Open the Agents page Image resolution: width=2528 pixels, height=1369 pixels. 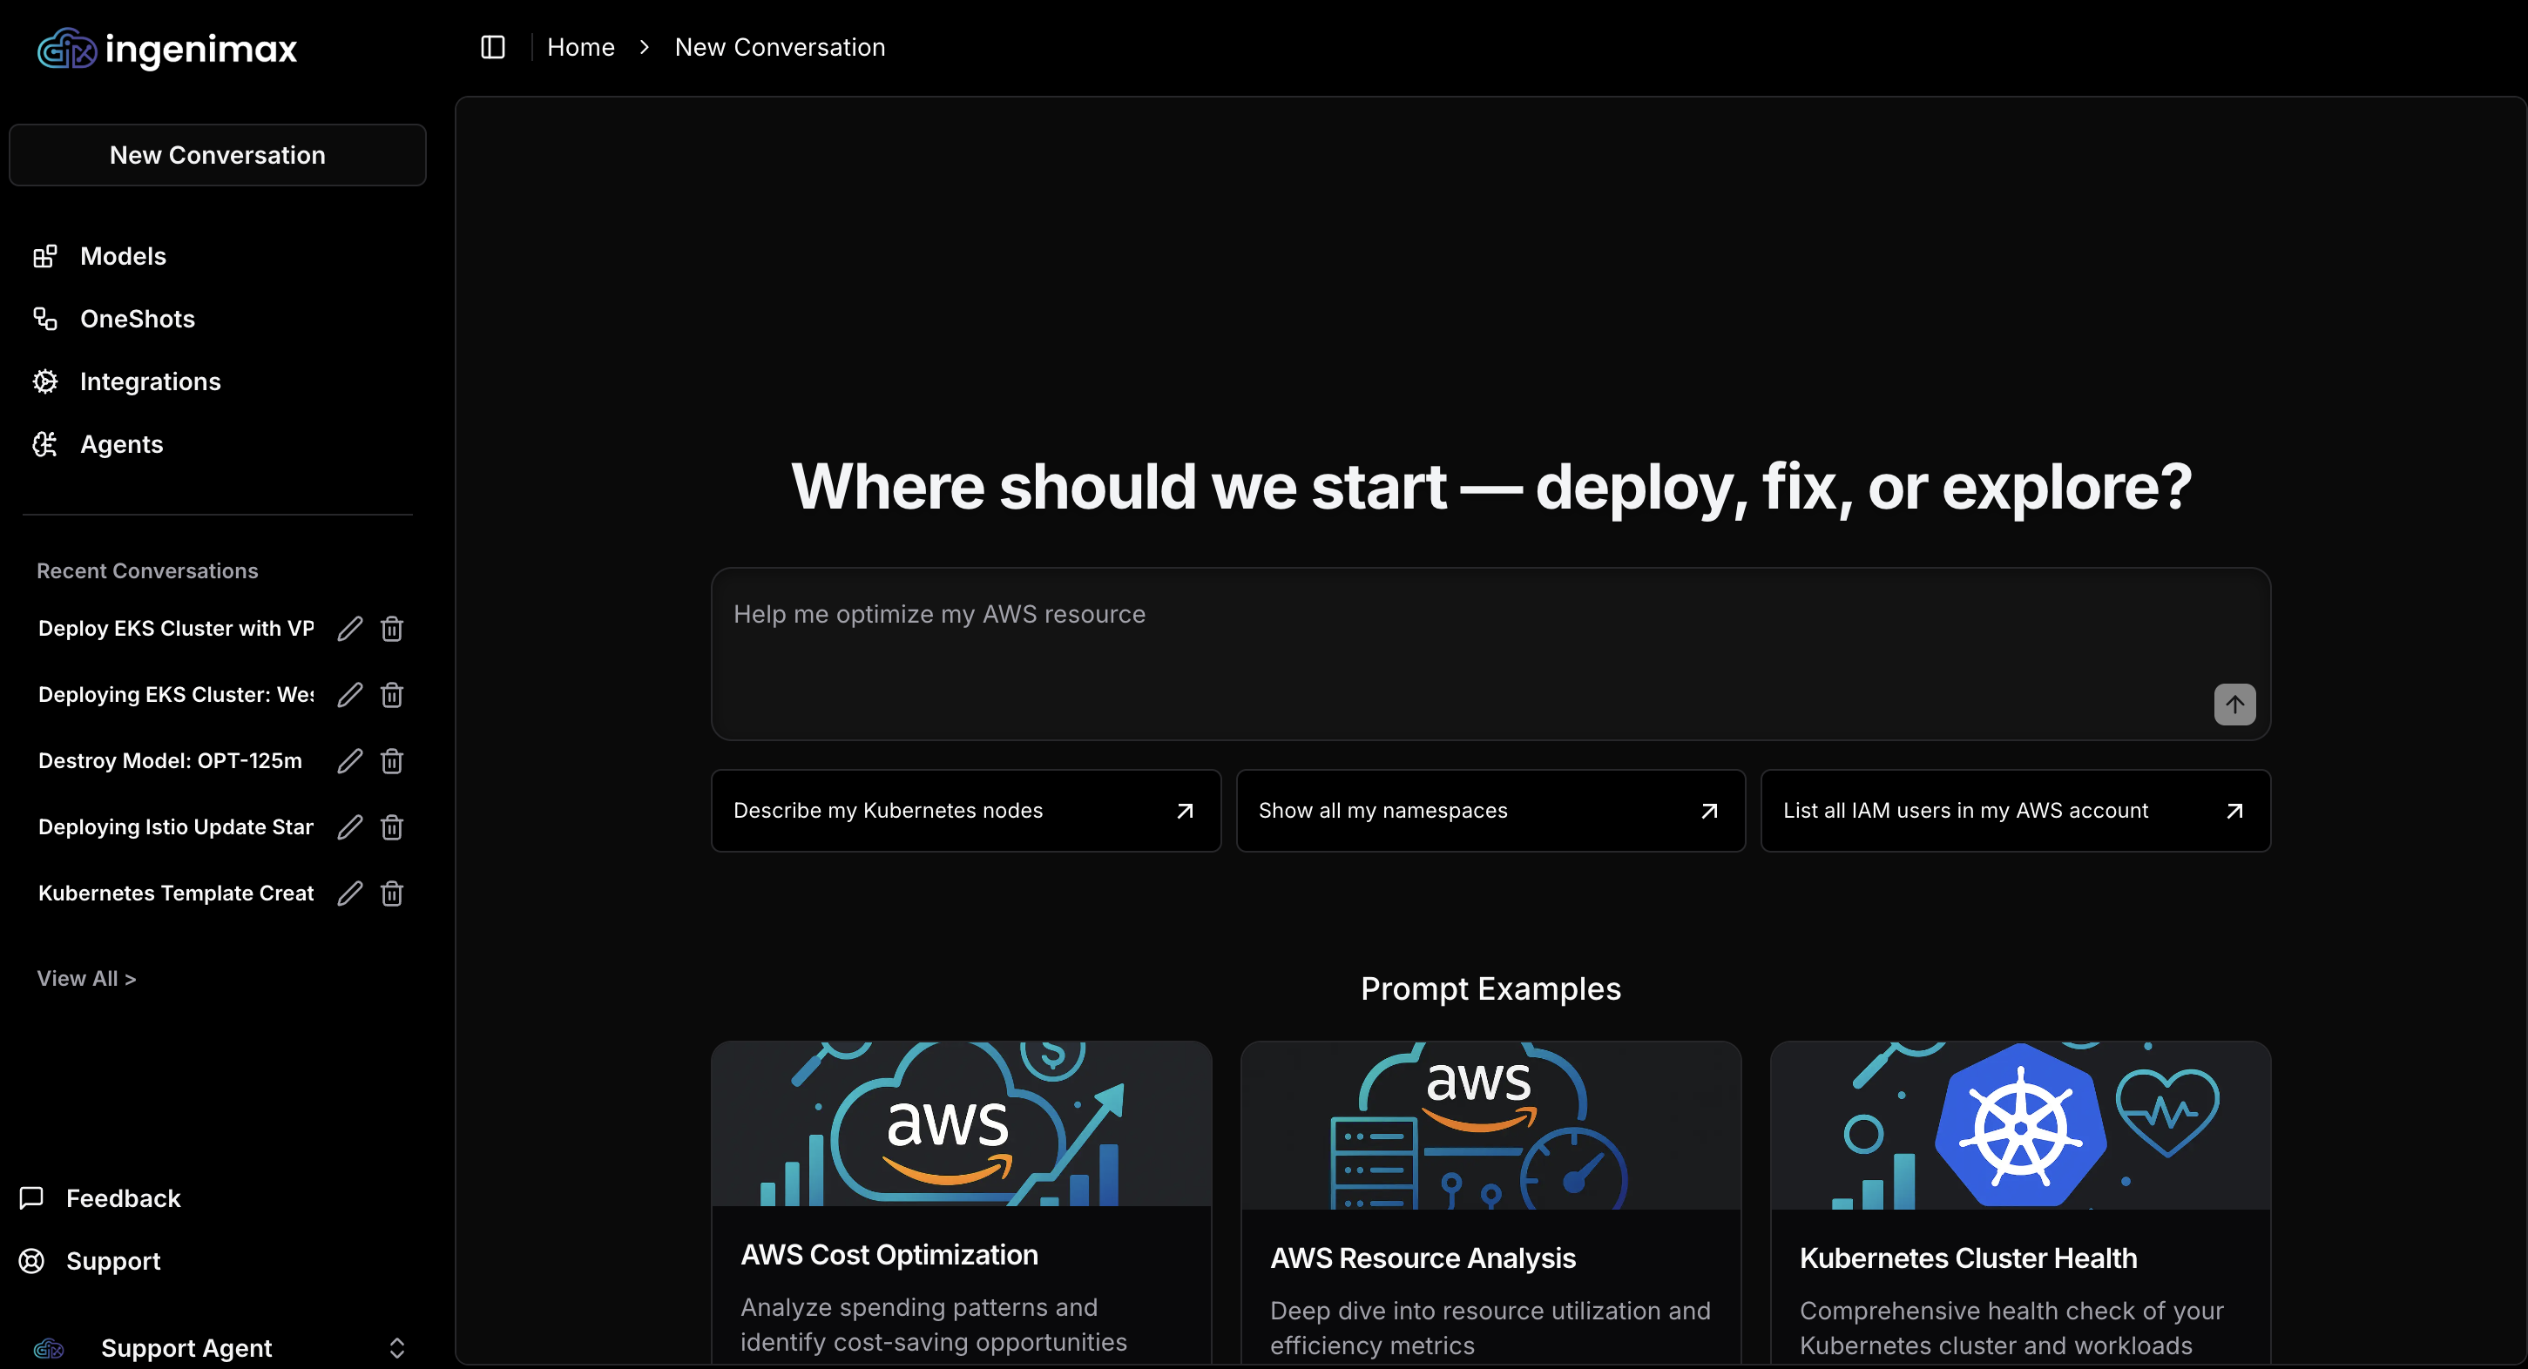[121, 444]
